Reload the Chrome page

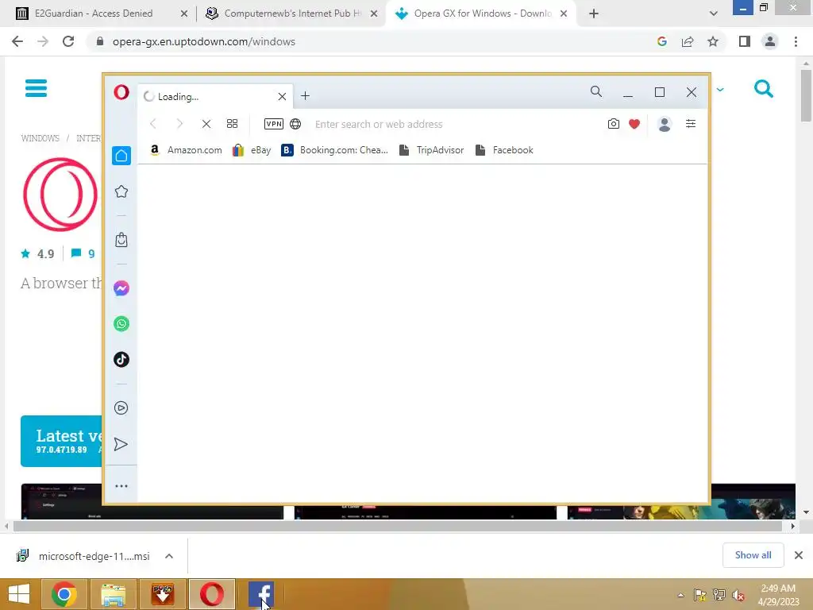[68, 41]
